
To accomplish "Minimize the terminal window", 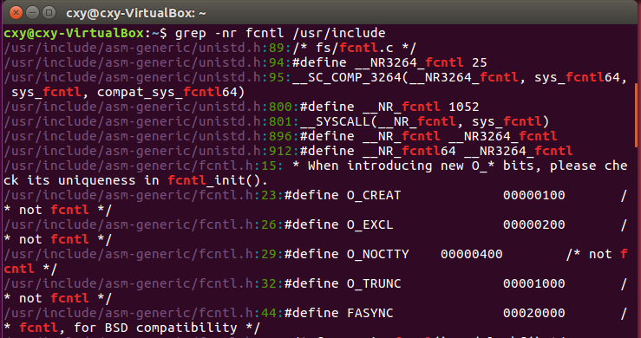I will point(32,13).
